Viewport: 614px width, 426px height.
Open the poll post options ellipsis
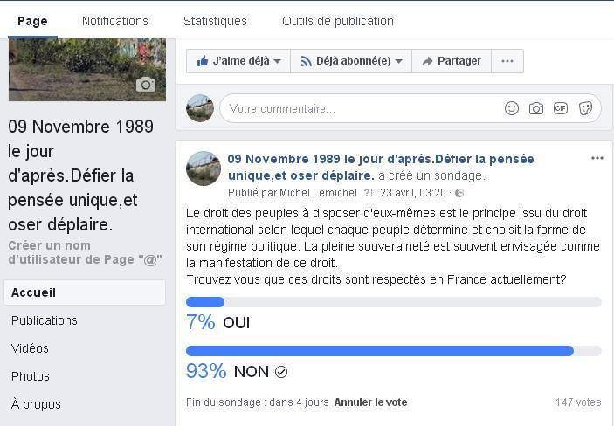click(597, 158)
